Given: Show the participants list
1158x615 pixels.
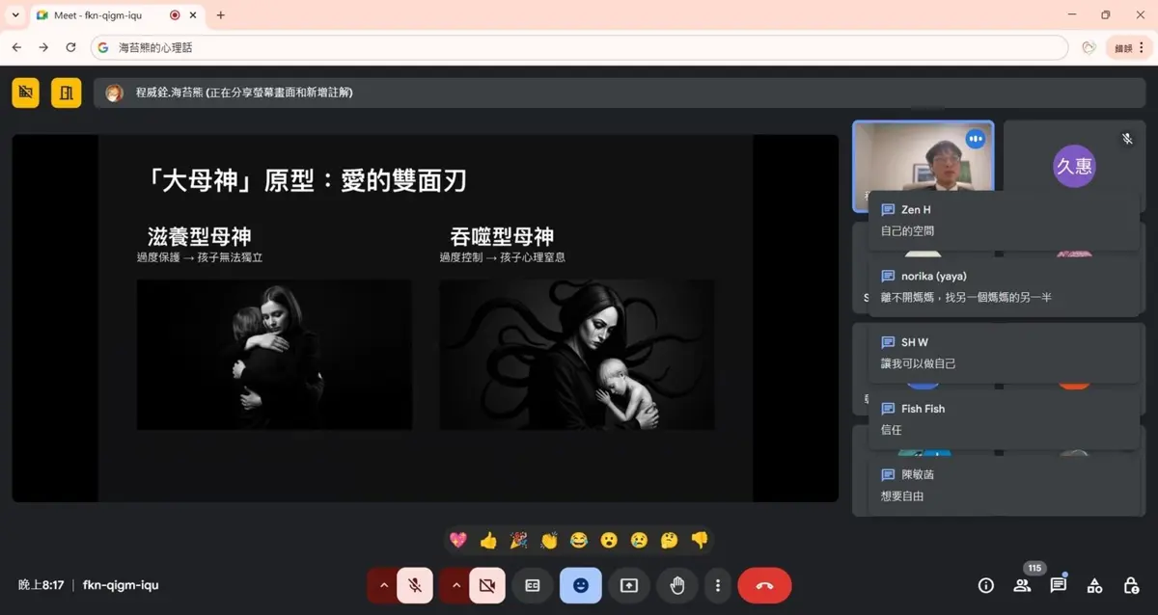Looking at the screenshot, I should point(1022,585).
